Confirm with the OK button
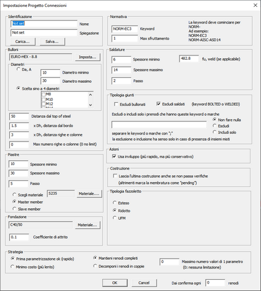Viewport: 261px width, 291px height. pyautogui.click(x=115, y=283)
